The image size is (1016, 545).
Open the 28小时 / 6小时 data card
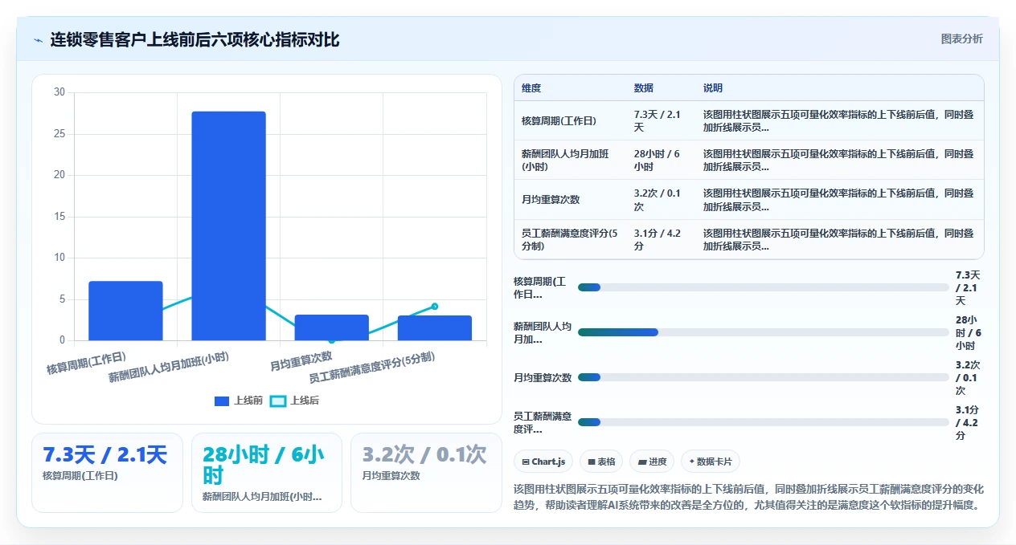267,473
